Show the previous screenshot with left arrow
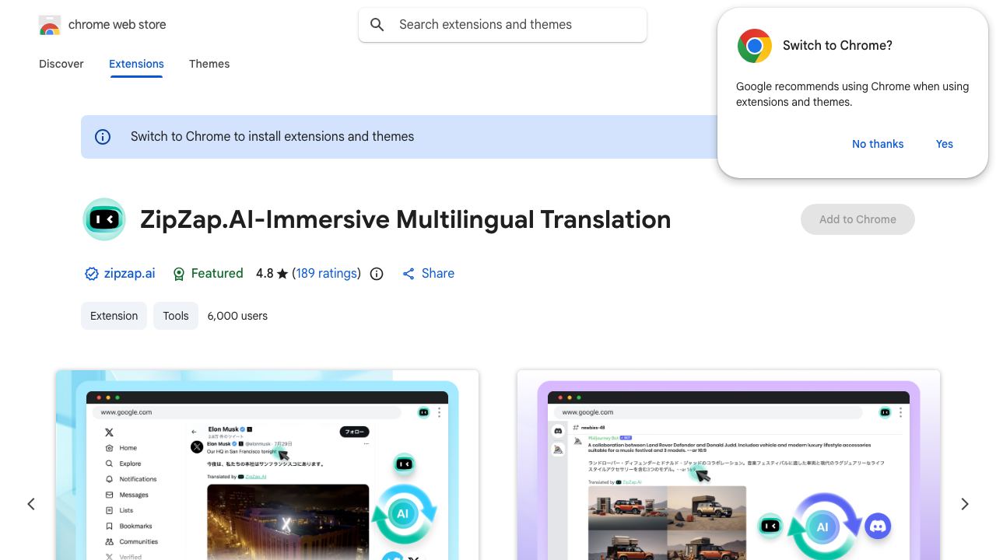Image resolution: width=996 pixels, height=560 pixels. 31,504
